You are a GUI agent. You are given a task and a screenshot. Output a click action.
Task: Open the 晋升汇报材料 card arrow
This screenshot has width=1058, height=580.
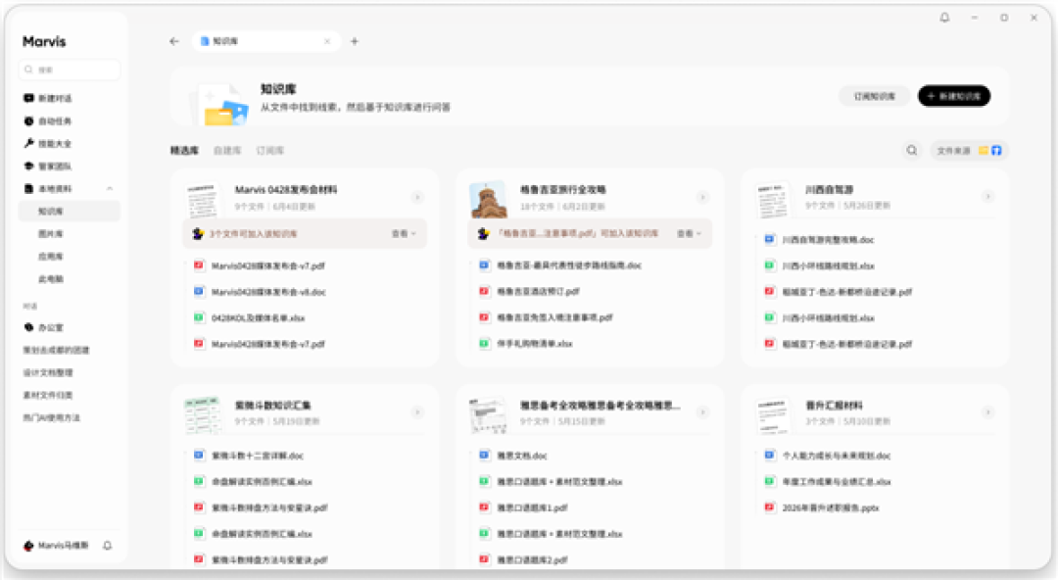coord(987,411)
